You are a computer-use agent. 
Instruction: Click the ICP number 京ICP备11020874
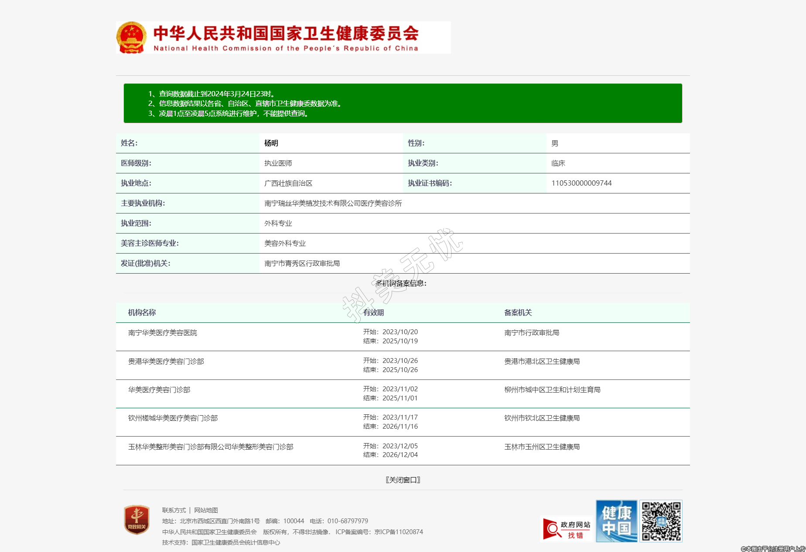(399, 532)
